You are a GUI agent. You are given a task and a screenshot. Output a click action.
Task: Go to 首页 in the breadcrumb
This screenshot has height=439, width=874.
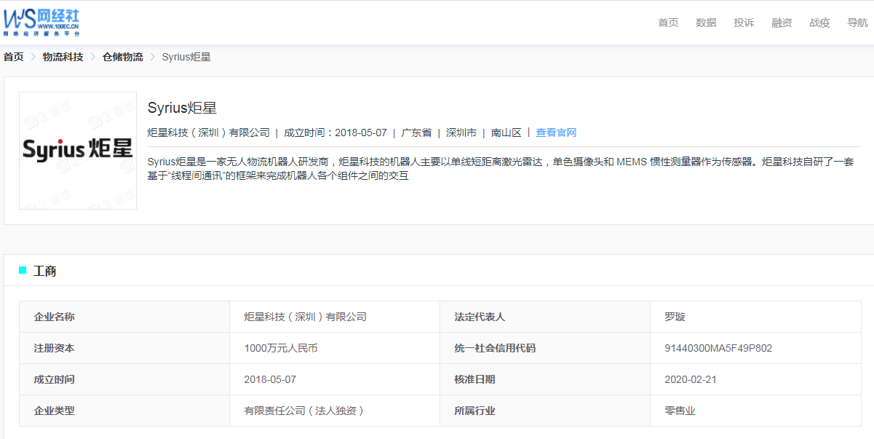(x=13, y=57)
